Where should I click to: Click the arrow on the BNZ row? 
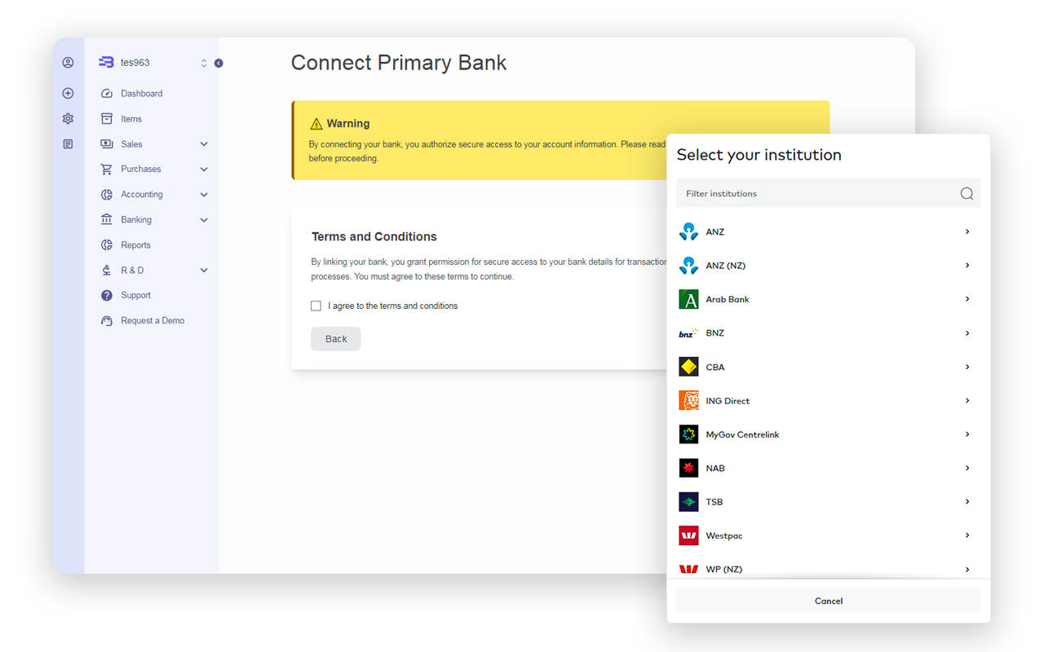[967, 333]
